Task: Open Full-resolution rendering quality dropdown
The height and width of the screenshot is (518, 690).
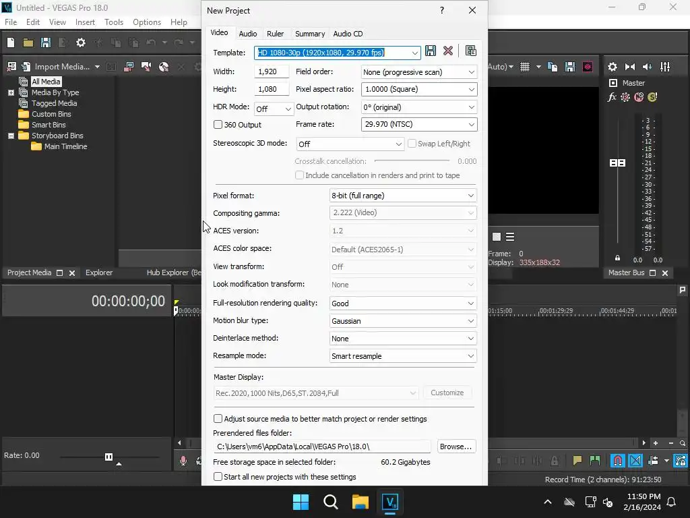Action: point(470,304)
